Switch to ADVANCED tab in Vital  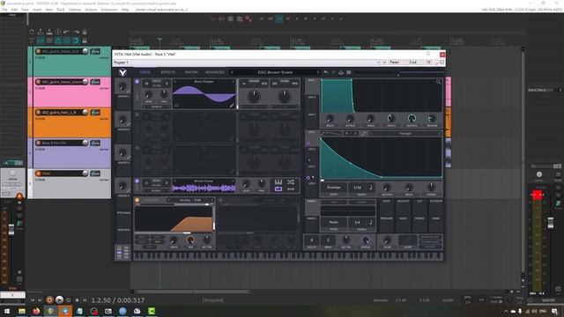point(215,72)
